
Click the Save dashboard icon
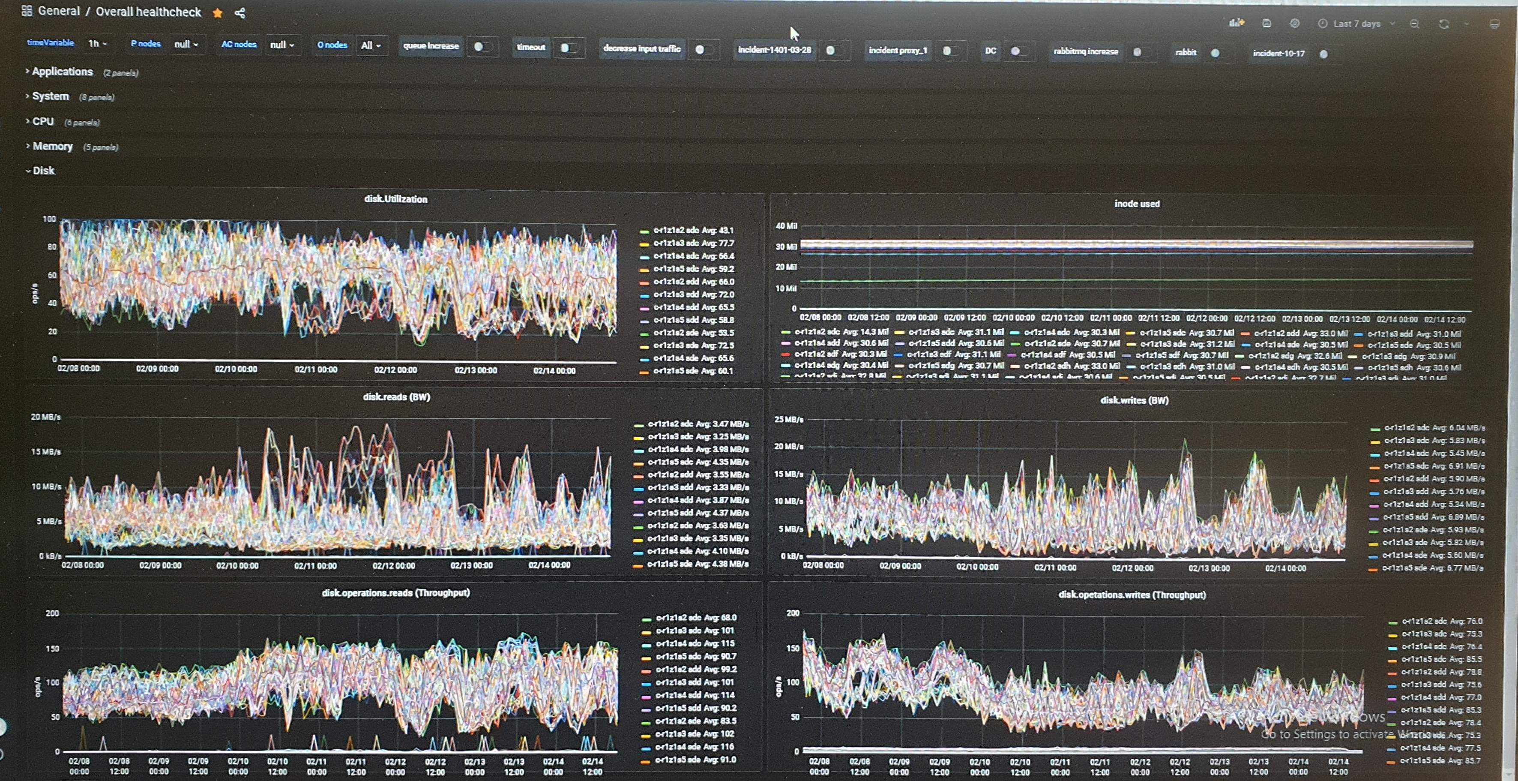[x=1266, y=23]
